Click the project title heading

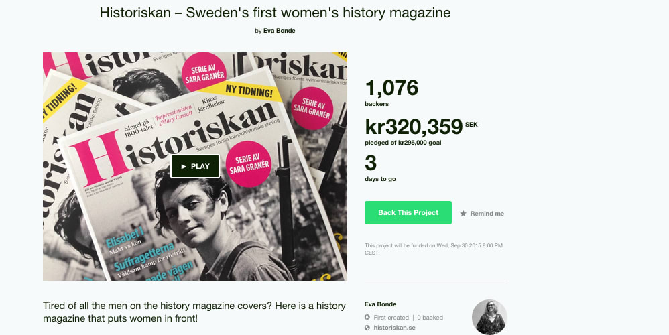275,12
